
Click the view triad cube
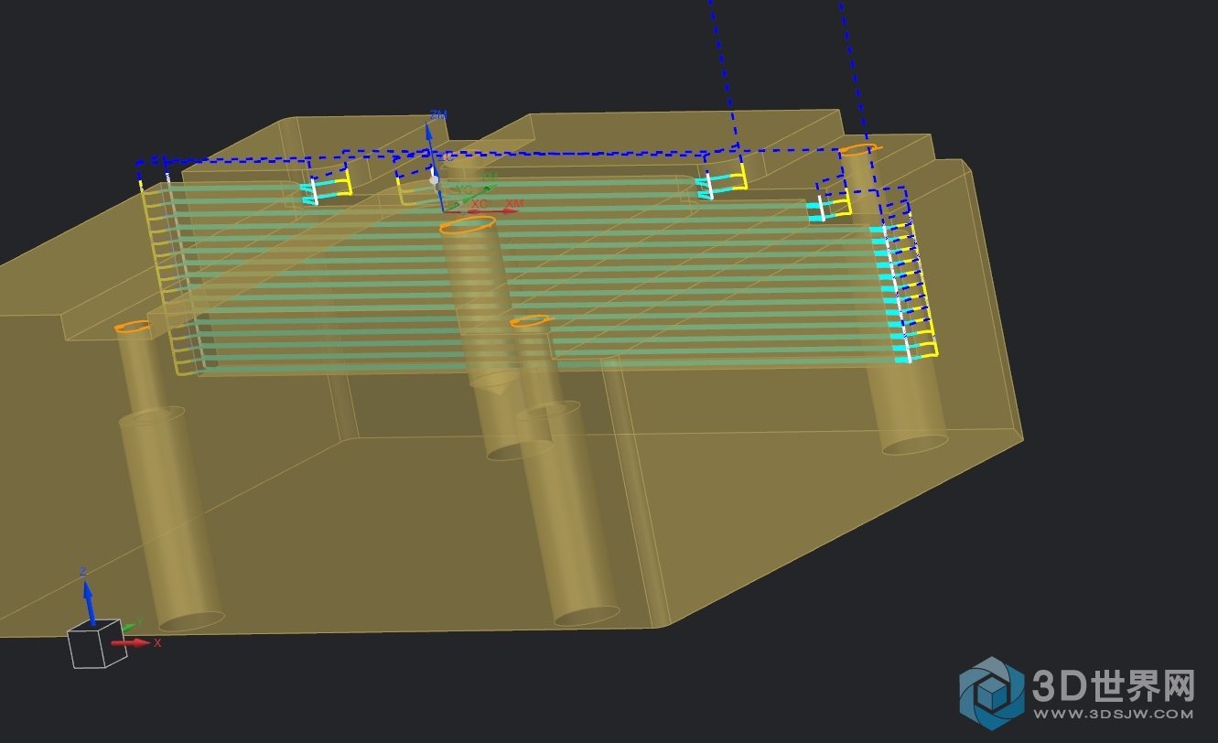(x=97, y=643)
